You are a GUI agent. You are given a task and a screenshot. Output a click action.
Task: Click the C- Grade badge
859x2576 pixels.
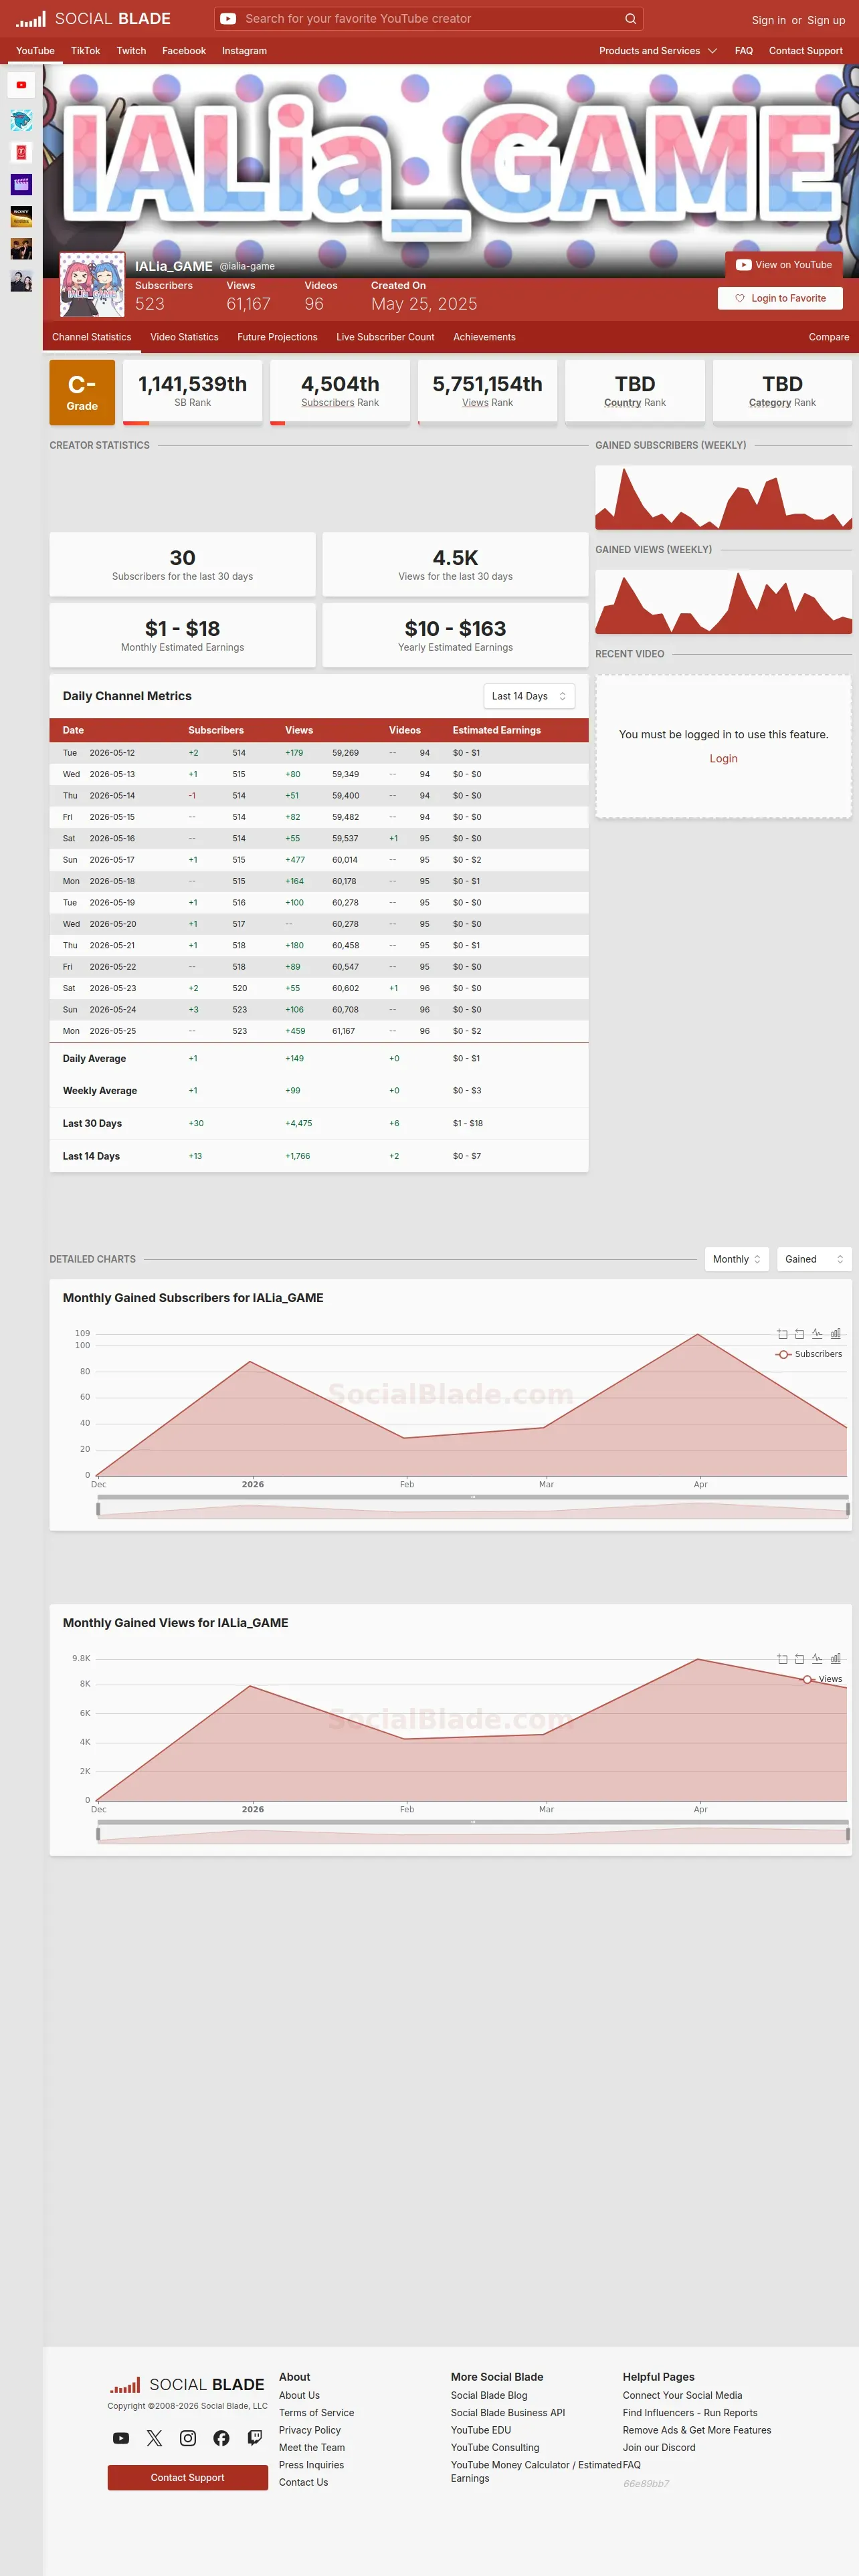coord(82,392)
